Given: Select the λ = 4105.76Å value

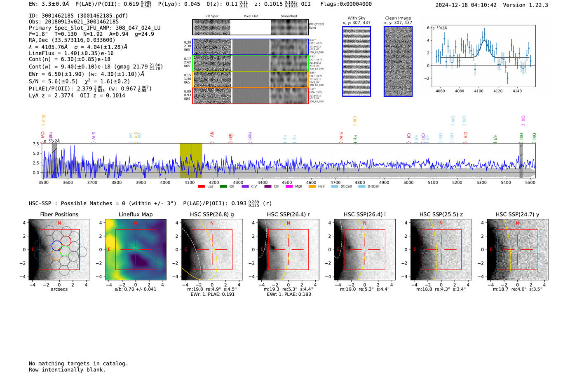Looking at the screenshot, I should point(49,47).
